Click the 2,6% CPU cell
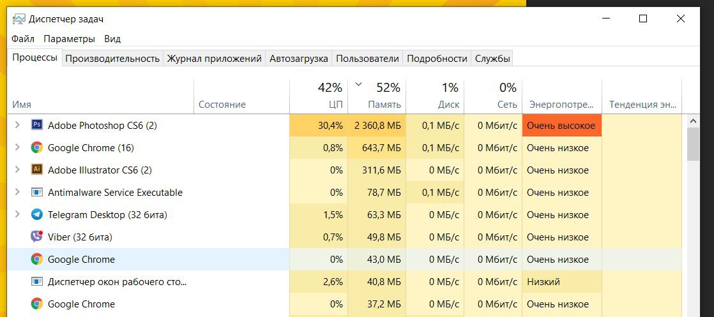The width and height of the screenshot is (714, 317). (x=319, y=281)
